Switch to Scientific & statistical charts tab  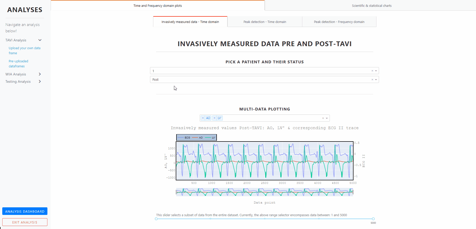pos(372,5)
